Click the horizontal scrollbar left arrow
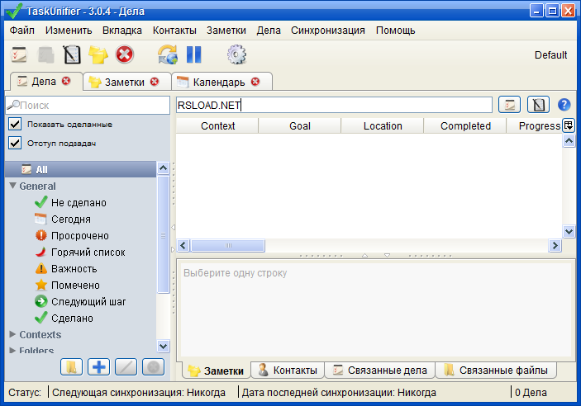 (x=183, y=245)
